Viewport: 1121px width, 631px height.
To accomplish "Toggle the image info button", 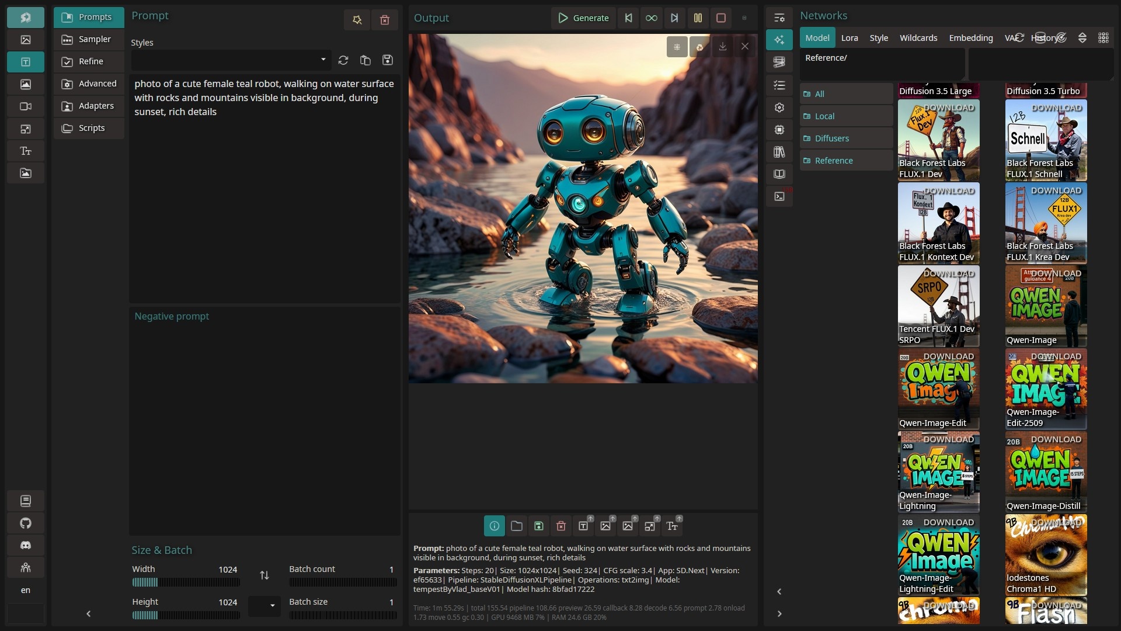I will (x=494, y=526).
